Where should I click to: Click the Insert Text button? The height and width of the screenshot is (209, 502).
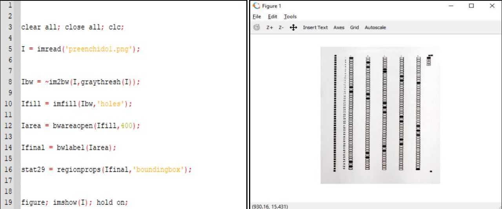click(x=315, y=27)
